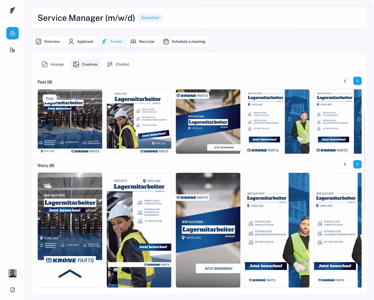Viewport: 374px width, 300px height.
Task: Click the Anzeige document icon
Action: click(x=45, y=64)
